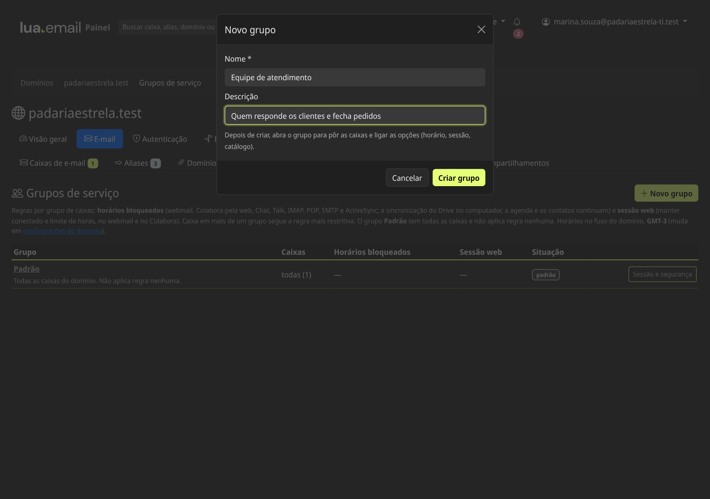Open the Aliases subtab

coord(138,163)
